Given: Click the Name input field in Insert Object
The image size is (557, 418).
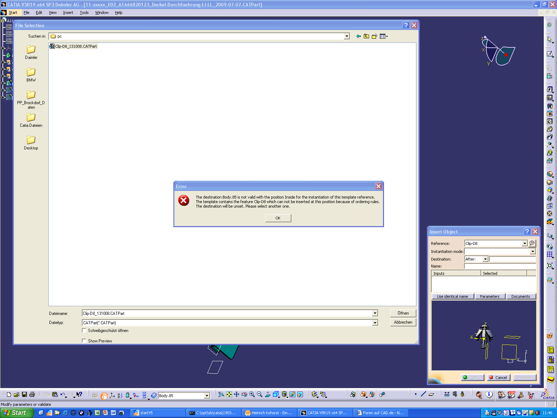Looking at the screenshot, I should click(x=500, y=266).
